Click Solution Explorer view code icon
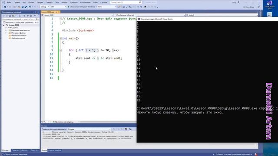278x156 pixels. (x=35, y=16)
